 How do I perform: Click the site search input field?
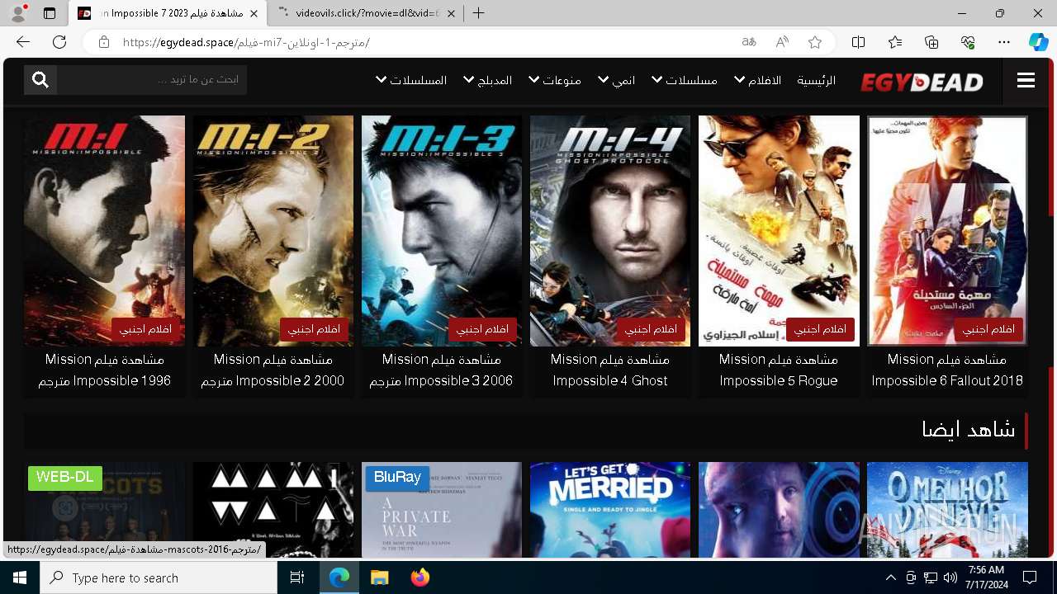(x=152, y=80)
